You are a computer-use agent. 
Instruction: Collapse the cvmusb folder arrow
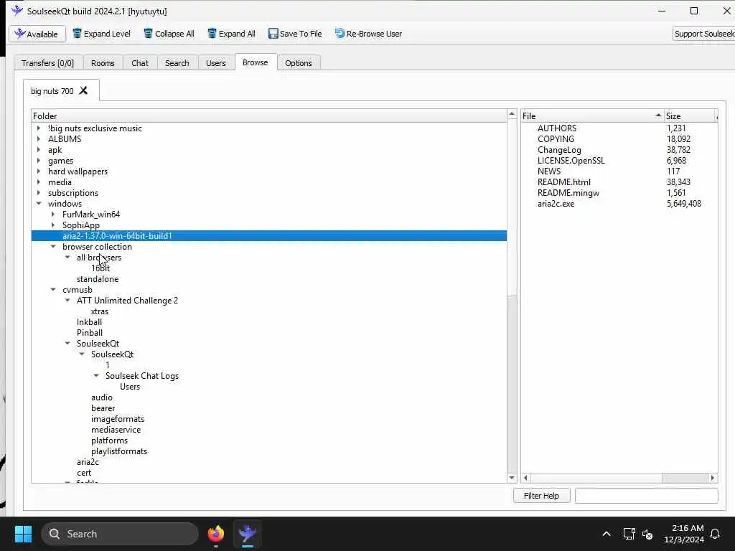(x=53, y=290)
